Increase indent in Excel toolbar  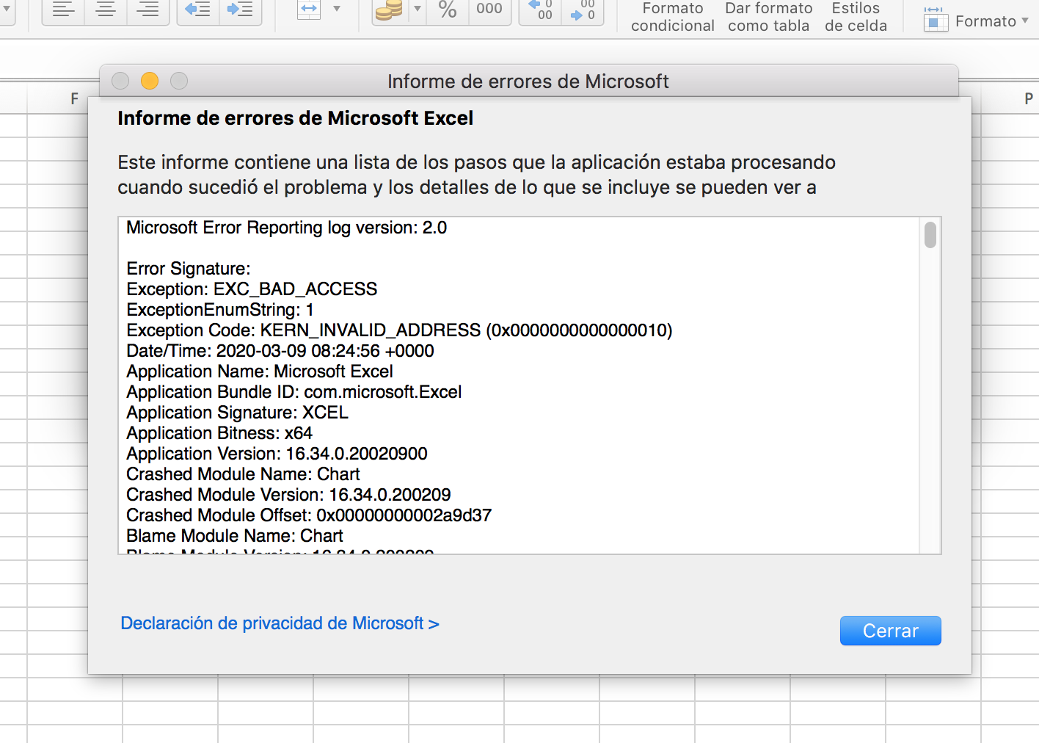click(x=240, y=10)
